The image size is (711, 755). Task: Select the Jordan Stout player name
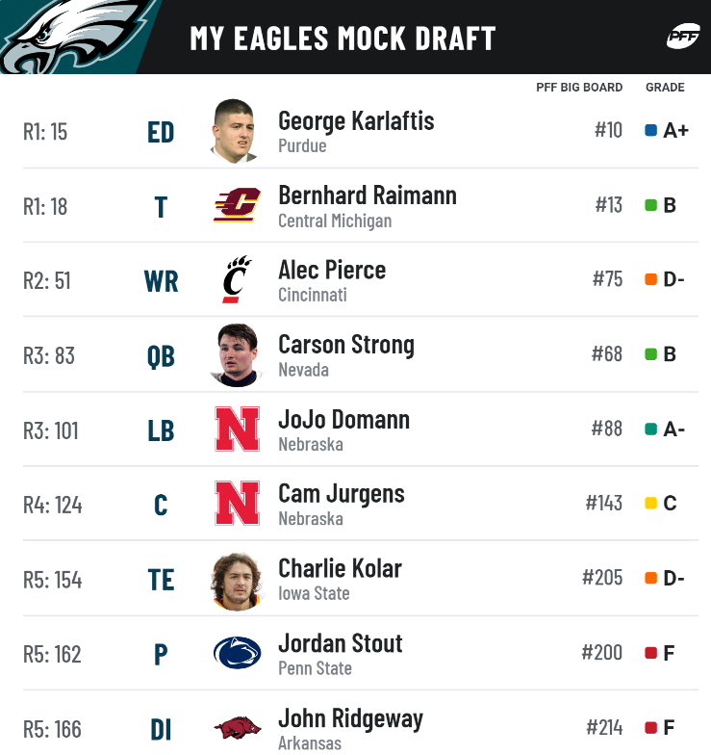coord(340,643)
